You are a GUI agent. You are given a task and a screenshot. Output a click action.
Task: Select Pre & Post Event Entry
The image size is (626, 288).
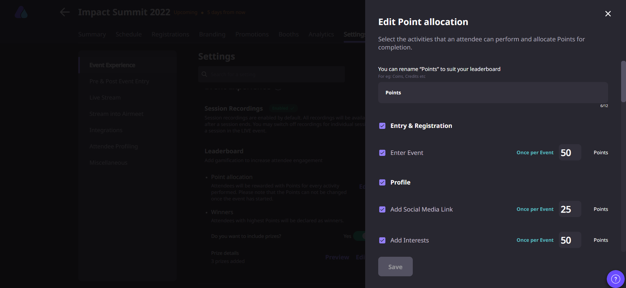pos(119,81)
